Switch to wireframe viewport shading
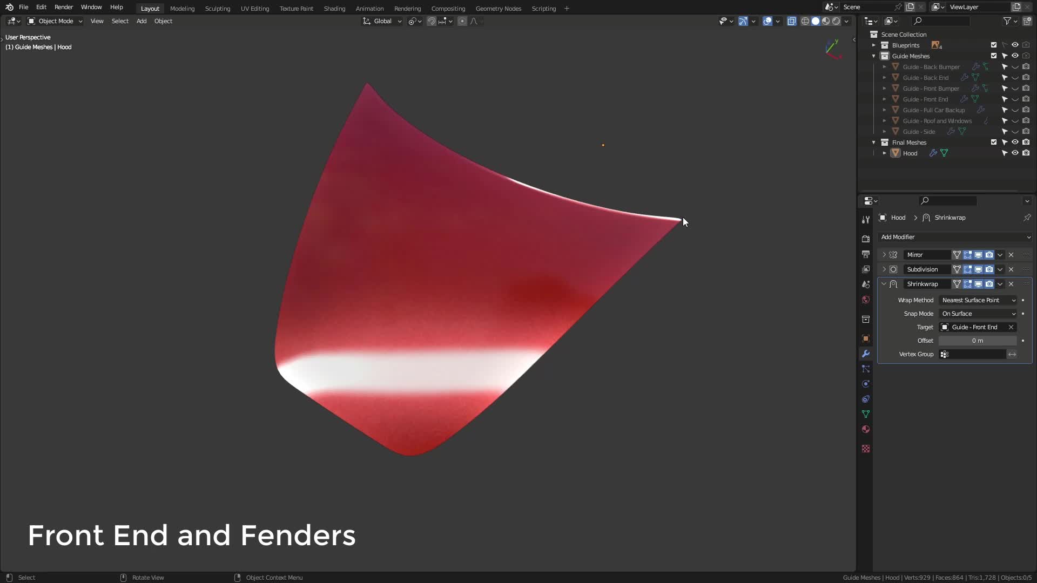This screenshot has width=1037, height=583. 805,21
